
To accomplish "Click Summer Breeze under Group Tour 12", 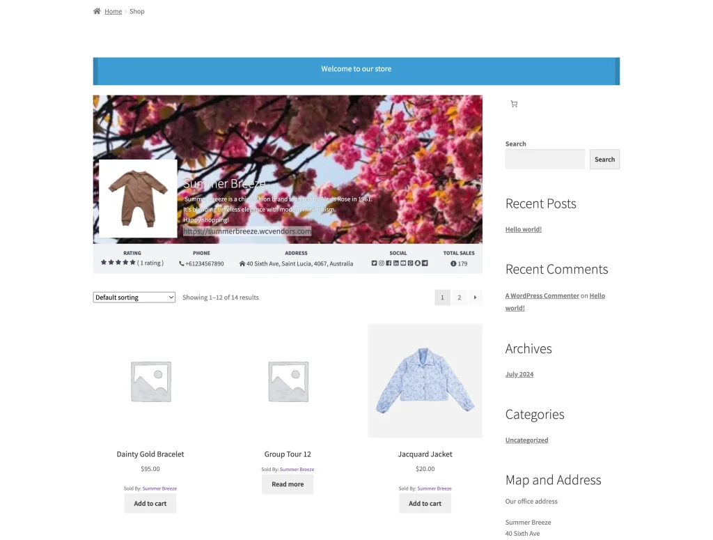I will [x=297, y=470].
